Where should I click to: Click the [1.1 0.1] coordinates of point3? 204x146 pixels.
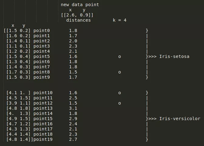click(x=19, y=46)
